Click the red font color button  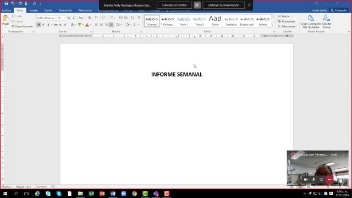[x=87, y=25]
